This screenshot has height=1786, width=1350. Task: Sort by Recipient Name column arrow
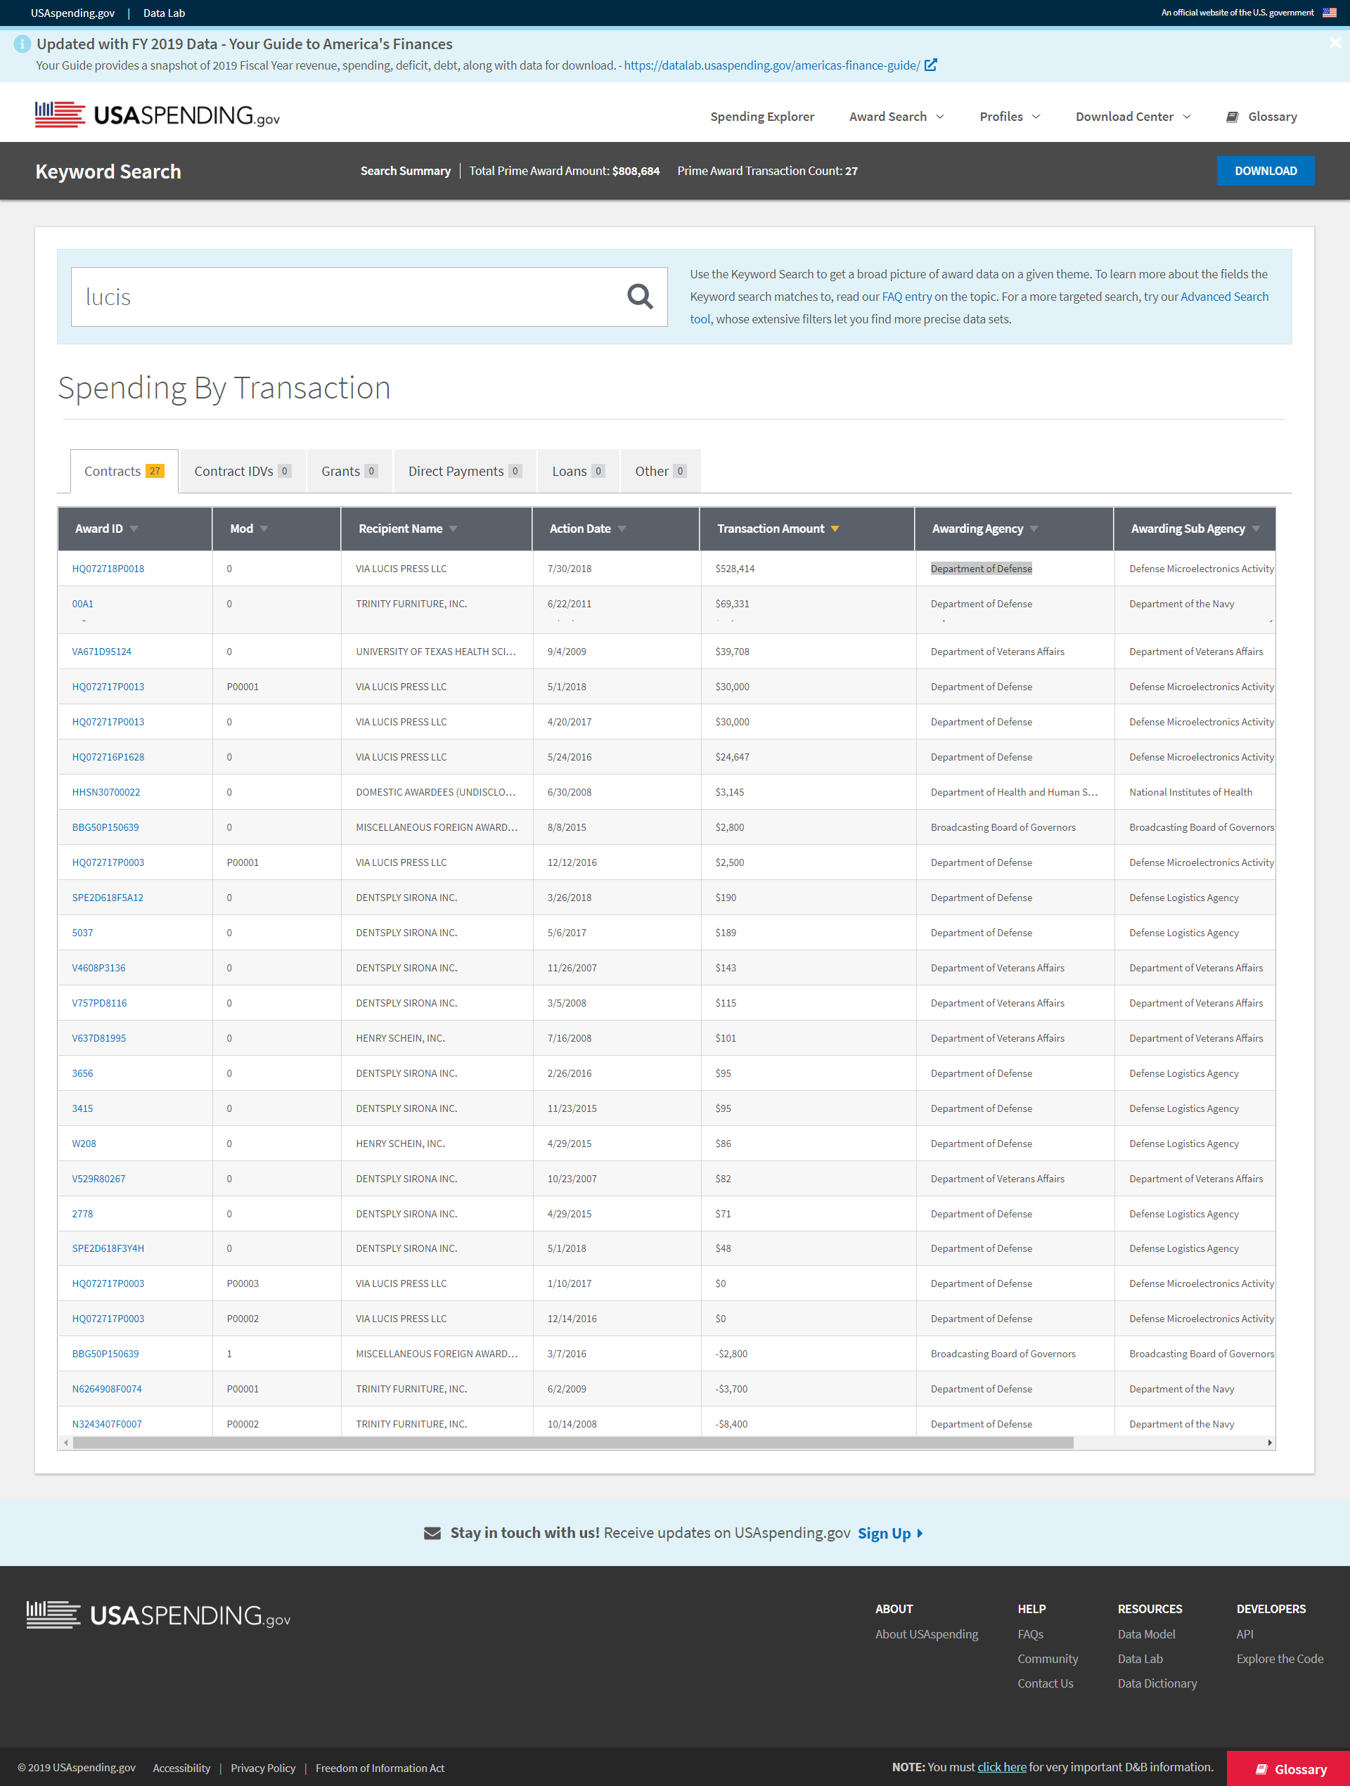[454, 529]
